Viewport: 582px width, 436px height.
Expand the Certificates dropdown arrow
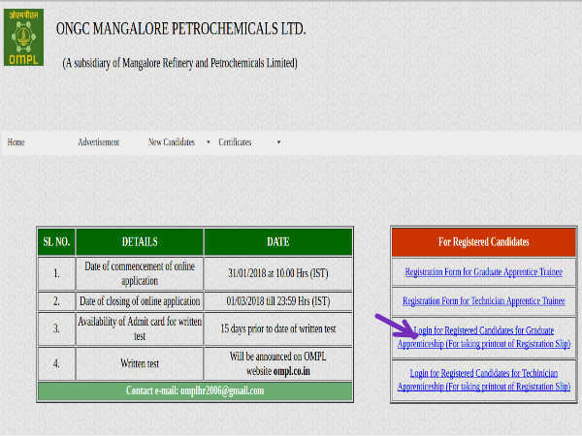(x=278, y=142)
